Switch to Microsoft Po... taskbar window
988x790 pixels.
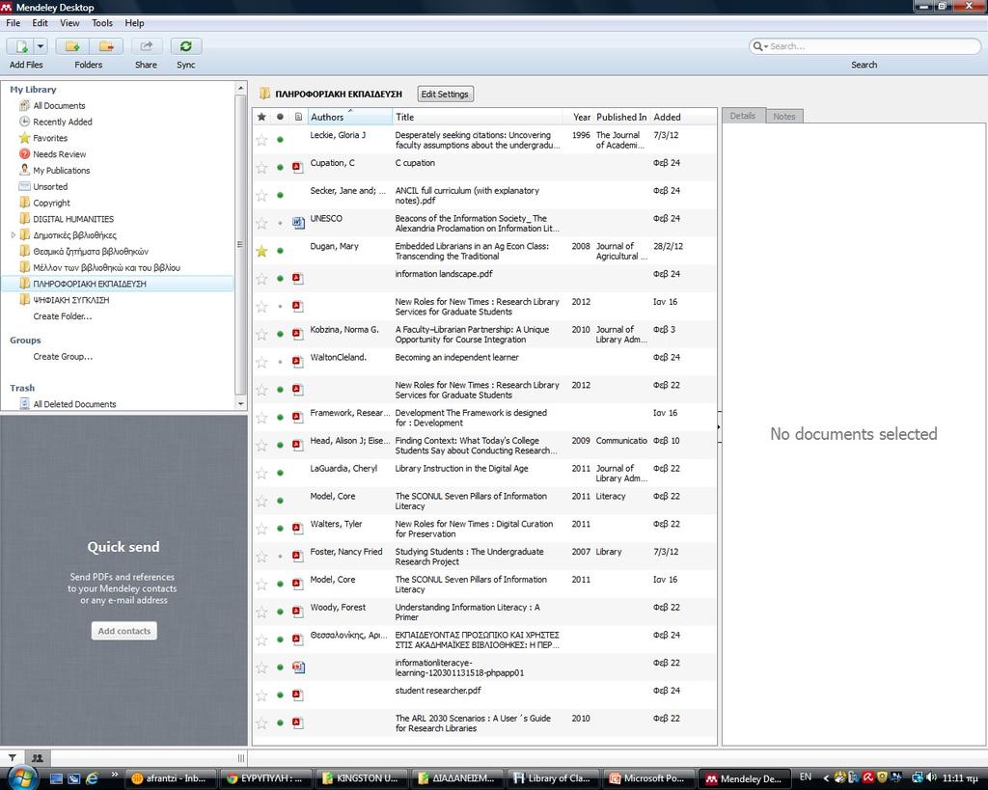click(x=648, y=778)
